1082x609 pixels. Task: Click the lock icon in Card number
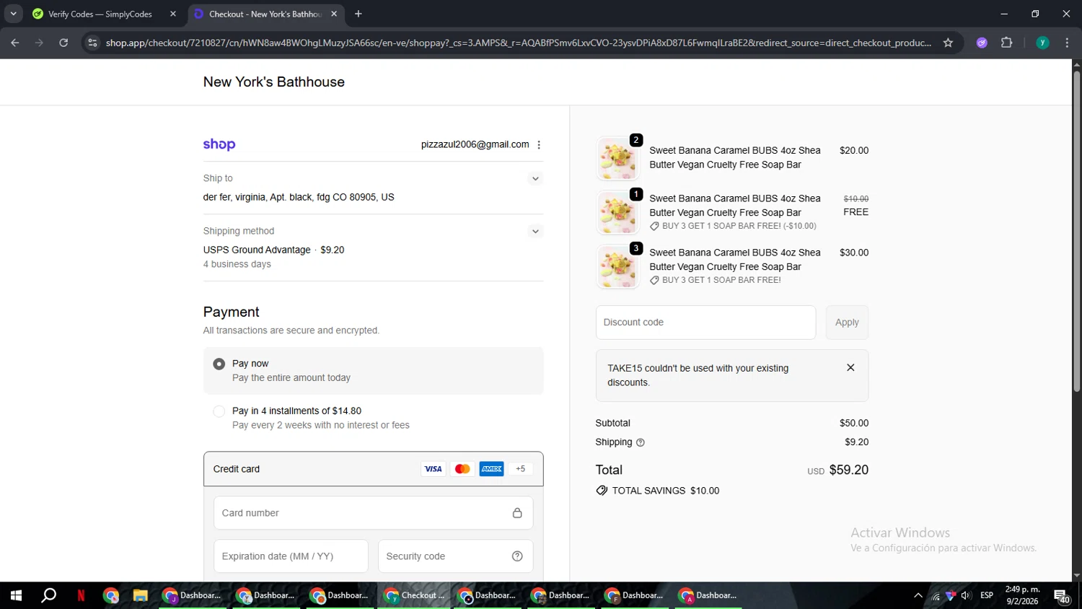(x=517, y=513)
